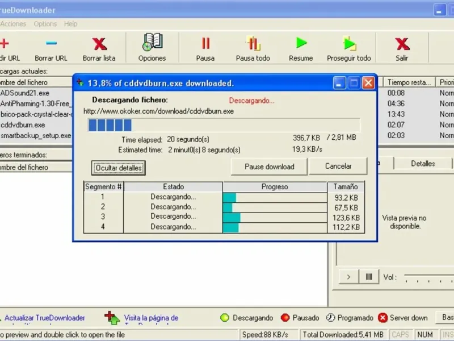The height and width of the screenshot is (341, 454).
Task: Open the Options menu
Action: 45,24
